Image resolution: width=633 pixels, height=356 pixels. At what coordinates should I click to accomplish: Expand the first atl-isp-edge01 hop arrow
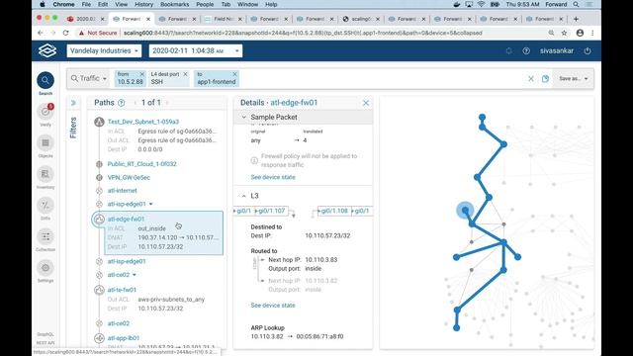pos(151,205)
